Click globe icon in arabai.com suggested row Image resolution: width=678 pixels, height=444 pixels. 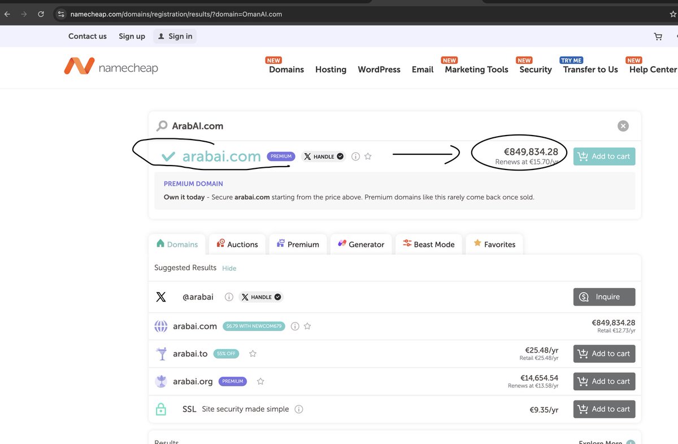click(x=161, y=326)
